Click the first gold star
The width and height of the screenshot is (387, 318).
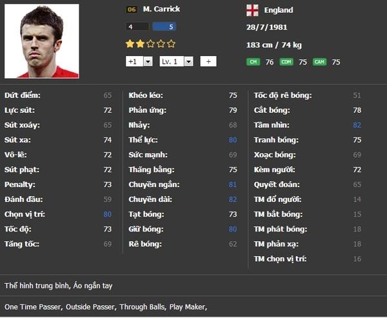(130, 44)
